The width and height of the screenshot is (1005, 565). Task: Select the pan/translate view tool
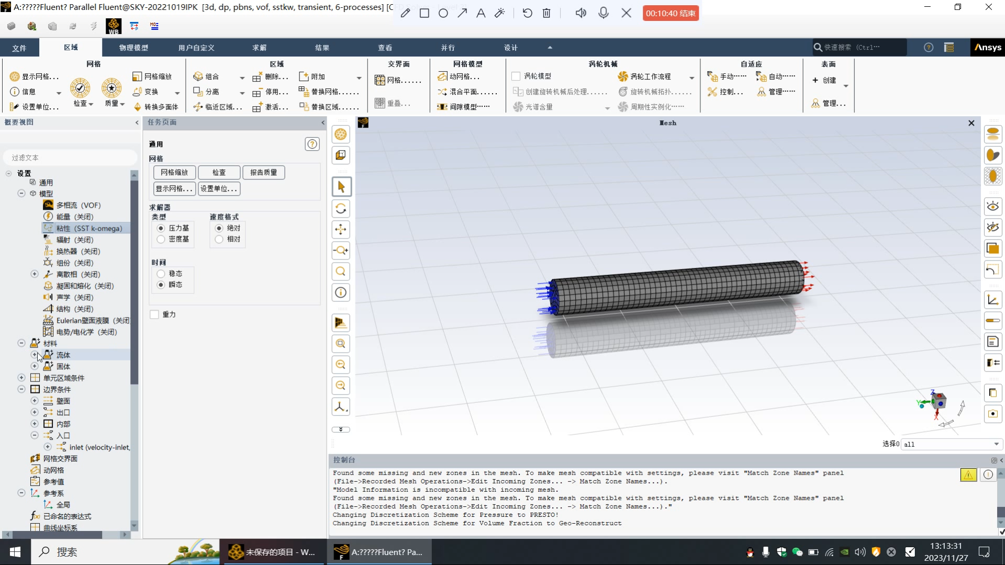[x=341, y=230]
